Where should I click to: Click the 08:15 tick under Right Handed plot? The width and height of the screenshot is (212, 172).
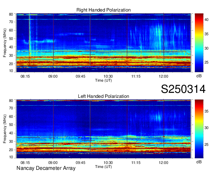25,76
